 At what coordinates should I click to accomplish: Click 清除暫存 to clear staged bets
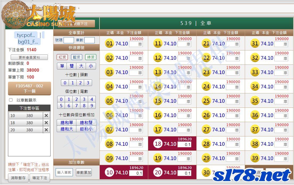tap(18, 178)
